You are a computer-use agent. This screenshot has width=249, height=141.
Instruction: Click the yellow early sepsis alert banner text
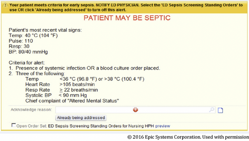(x=126, y=7)
